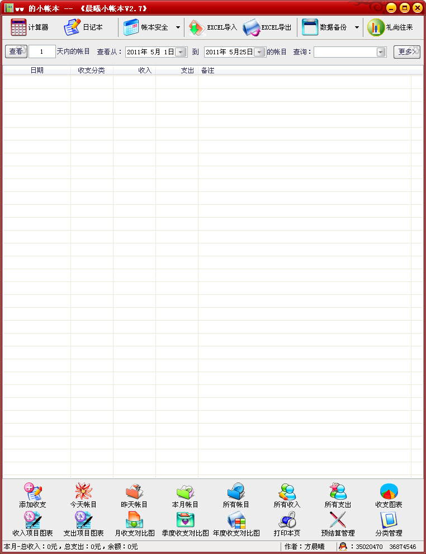Open the 日记本 diary
The width and height of the screenshot is (426, 554).
pyautogui.click(x=83, y=27)
